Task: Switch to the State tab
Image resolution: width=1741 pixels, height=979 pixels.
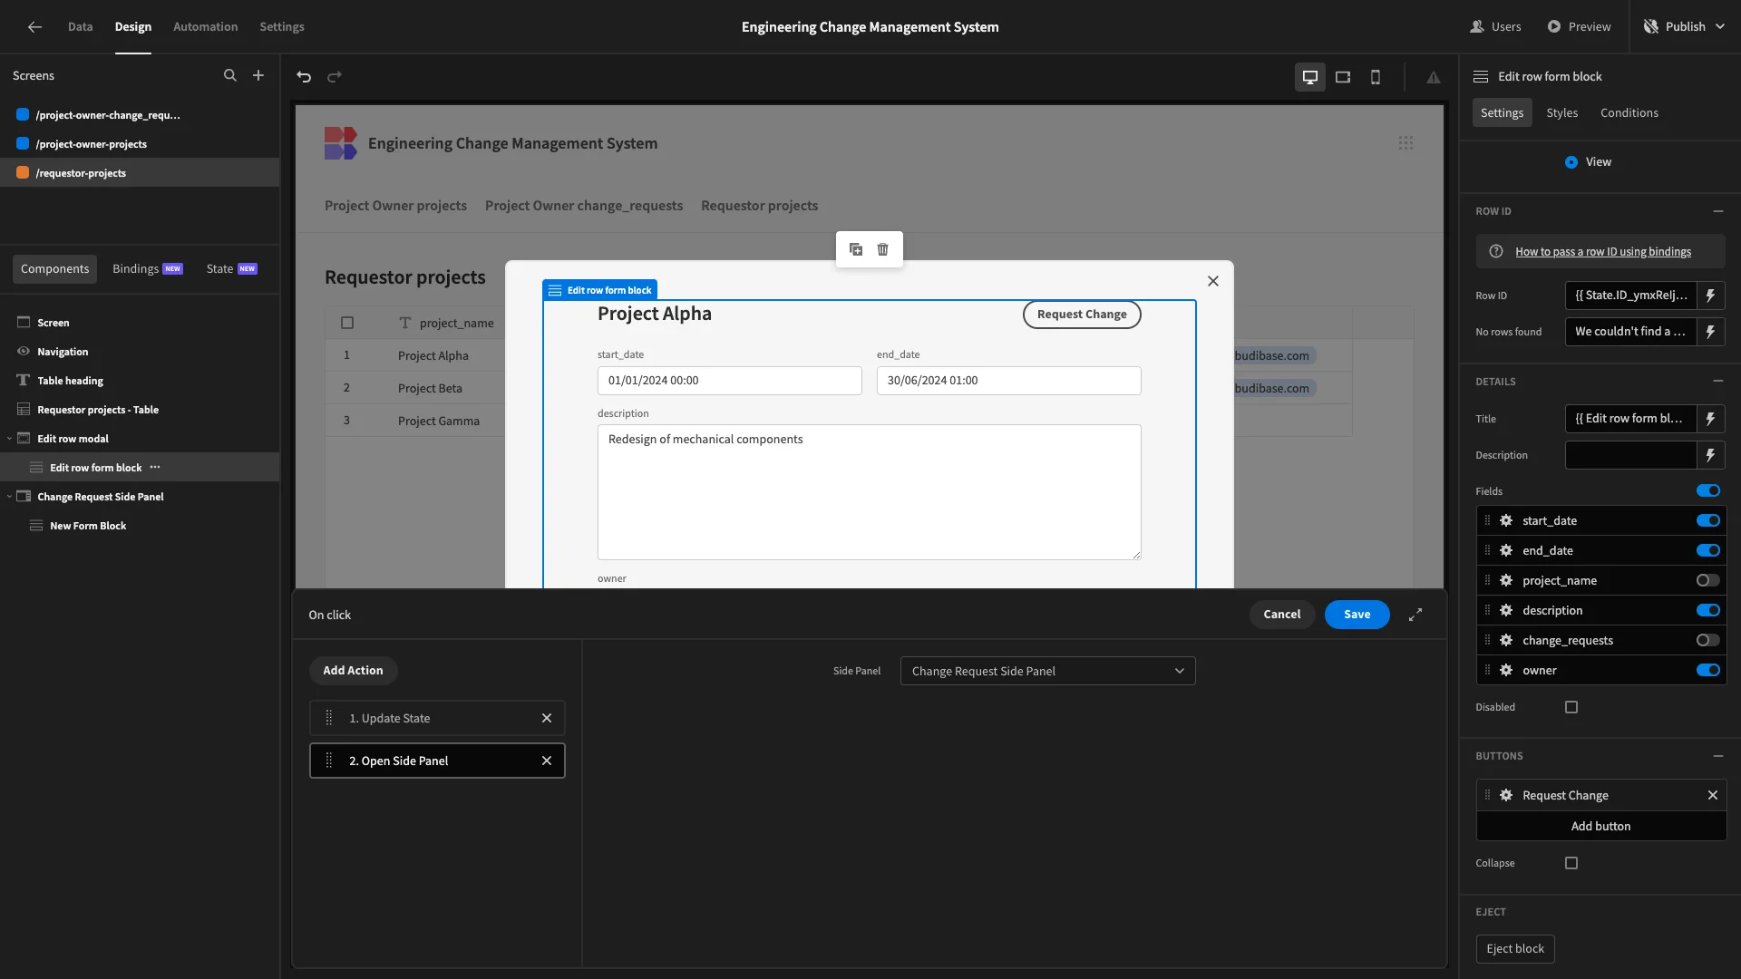Action: coord(231,269)
